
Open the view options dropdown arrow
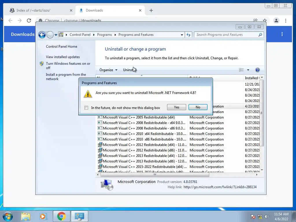tap(248, 70)
